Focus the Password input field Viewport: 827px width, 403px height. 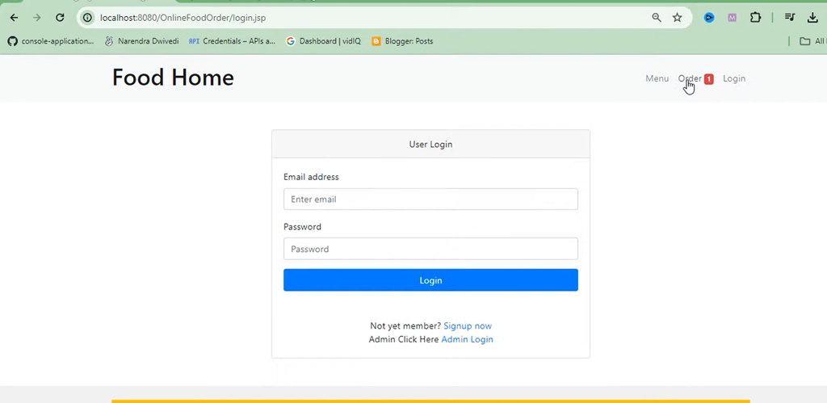431,249
